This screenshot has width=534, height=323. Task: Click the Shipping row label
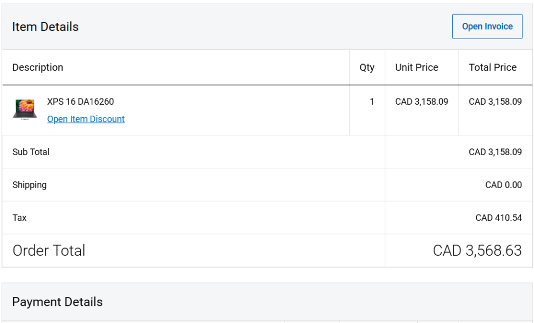(x=29, y=185)
